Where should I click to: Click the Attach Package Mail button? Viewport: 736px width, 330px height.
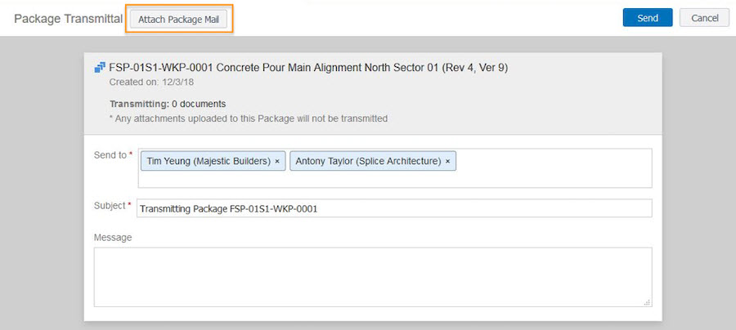tap(179, 20)
